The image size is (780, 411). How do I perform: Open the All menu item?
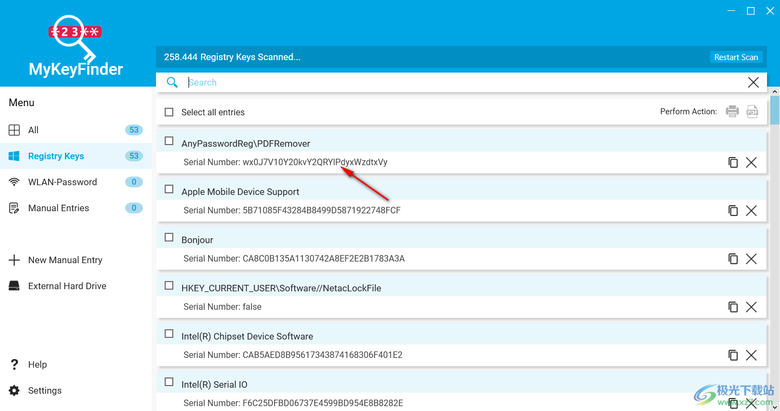(76, 130)
